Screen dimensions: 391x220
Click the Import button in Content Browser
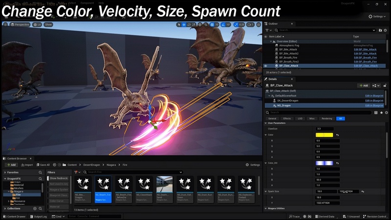26,165
